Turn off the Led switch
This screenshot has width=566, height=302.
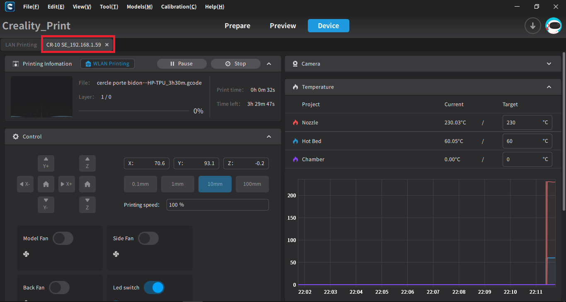click(154, 288)
